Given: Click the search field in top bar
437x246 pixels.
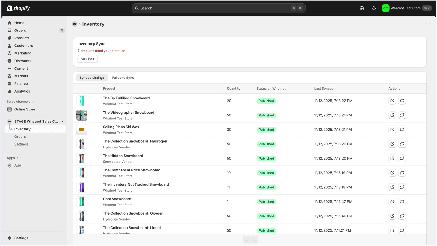Looking at the screenshot, I should tap(218, 8).
